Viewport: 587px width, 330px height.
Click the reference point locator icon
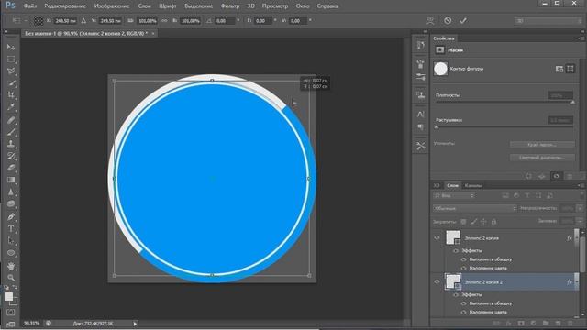pyautogui.click(x=39, y=20)
